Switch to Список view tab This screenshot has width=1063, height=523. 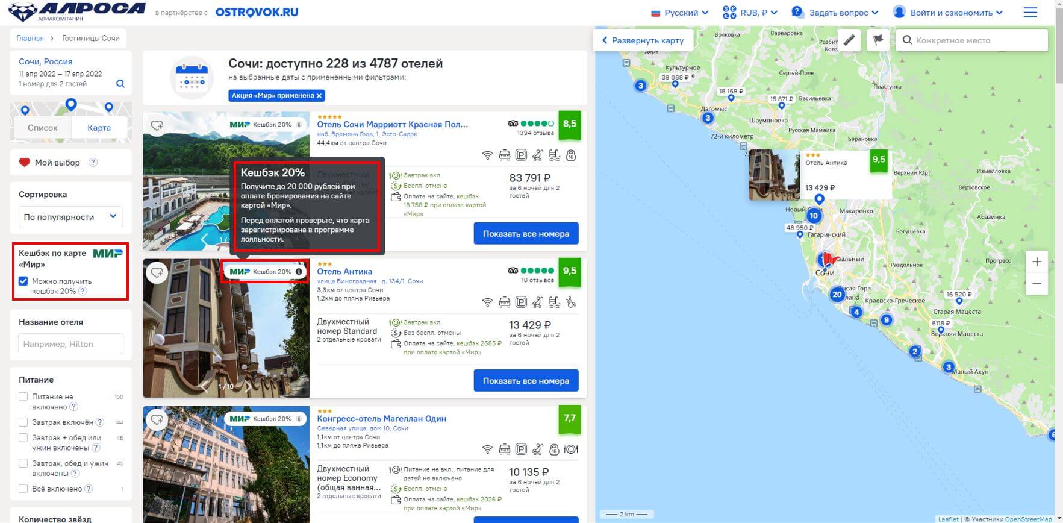pos(43,128)
